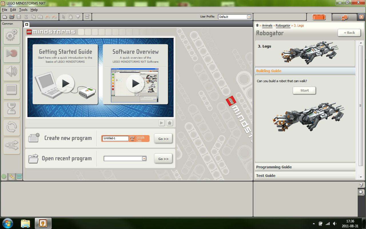366x229 pixels.
Task: Open the help question mark panel
Action: (x=361, y=185)
